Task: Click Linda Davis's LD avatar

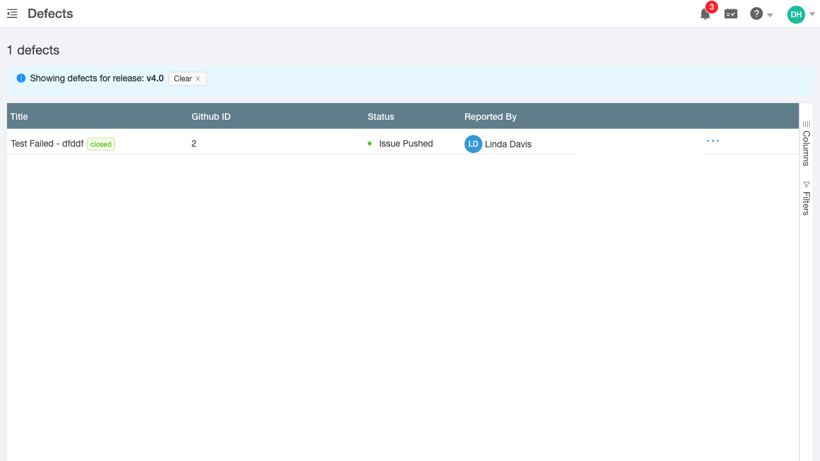Action: 473,144
